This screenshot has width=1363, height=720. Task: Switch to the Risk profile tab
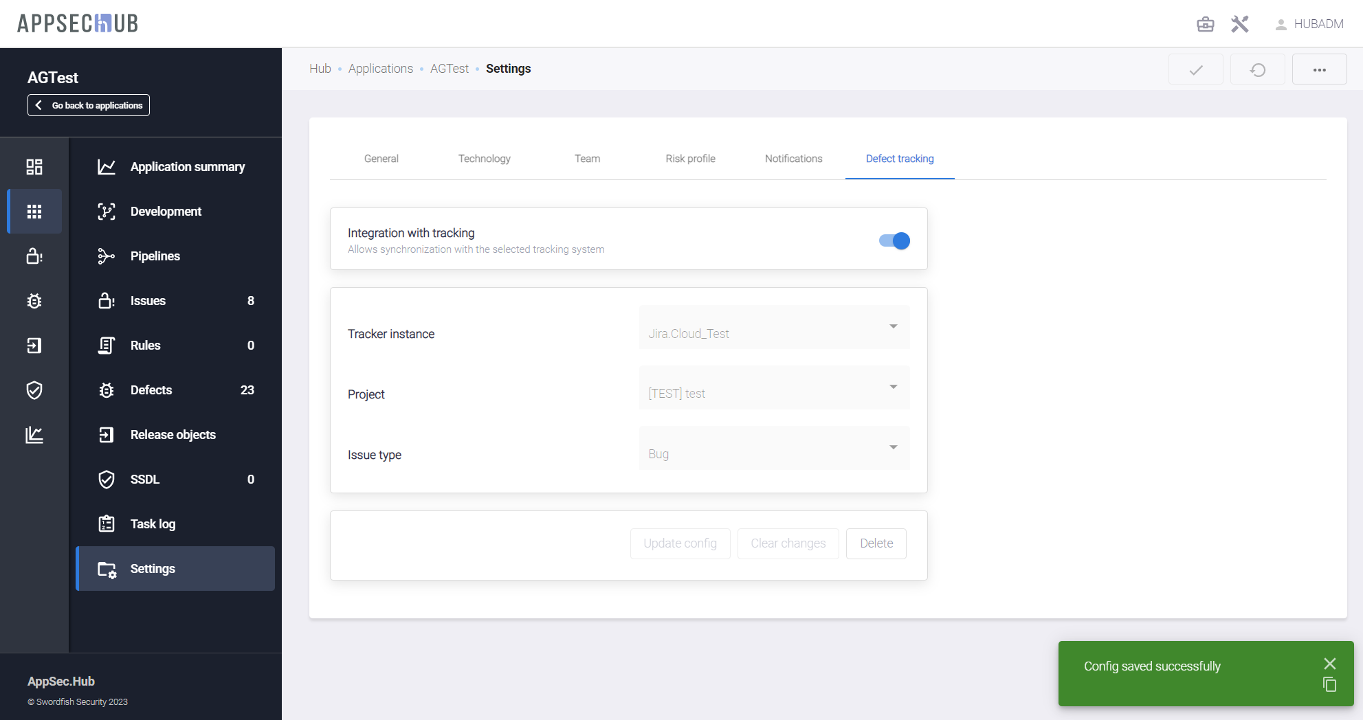[x=690, y=159]
